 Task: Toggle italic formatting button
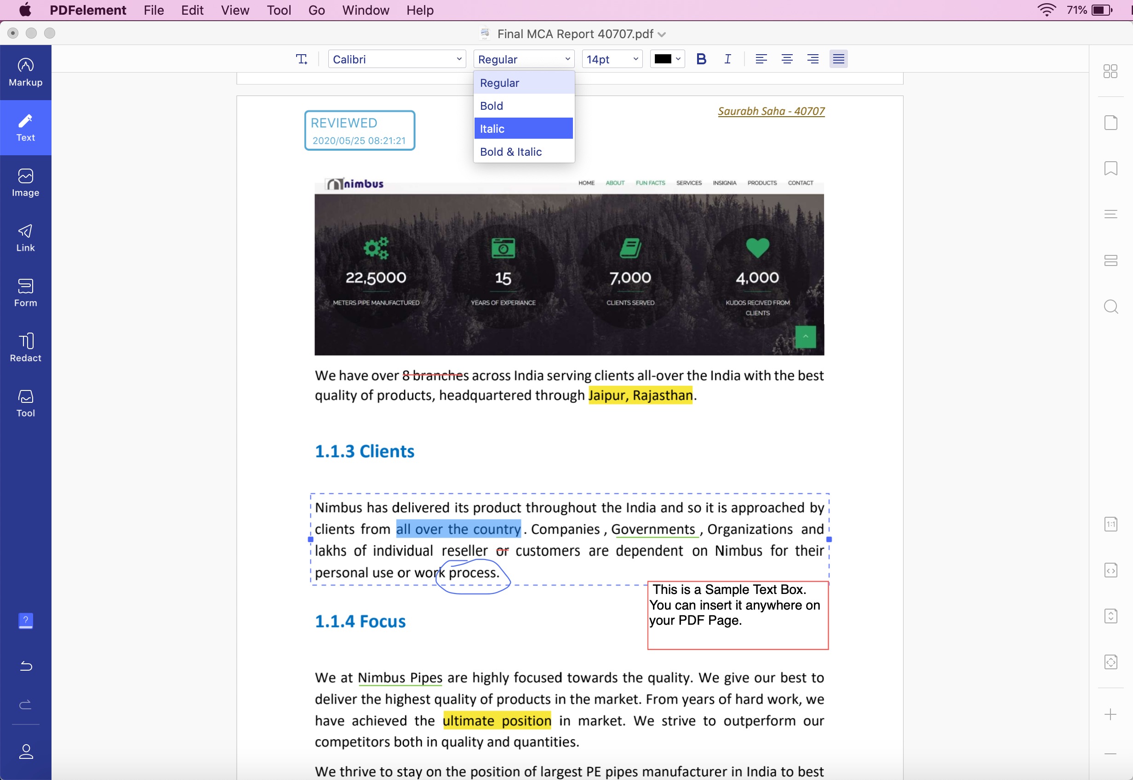click(727, 58)
